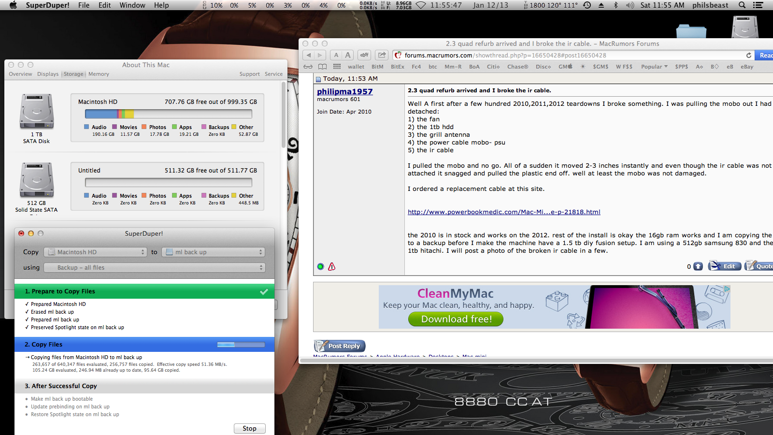Click the Post Reply button
This screenshot has width=773, height=435.
click(340, 346)
